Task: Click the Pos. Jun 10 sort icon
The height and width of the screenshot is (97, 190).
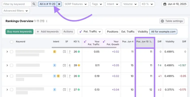Action: click(x=151, y=42)
